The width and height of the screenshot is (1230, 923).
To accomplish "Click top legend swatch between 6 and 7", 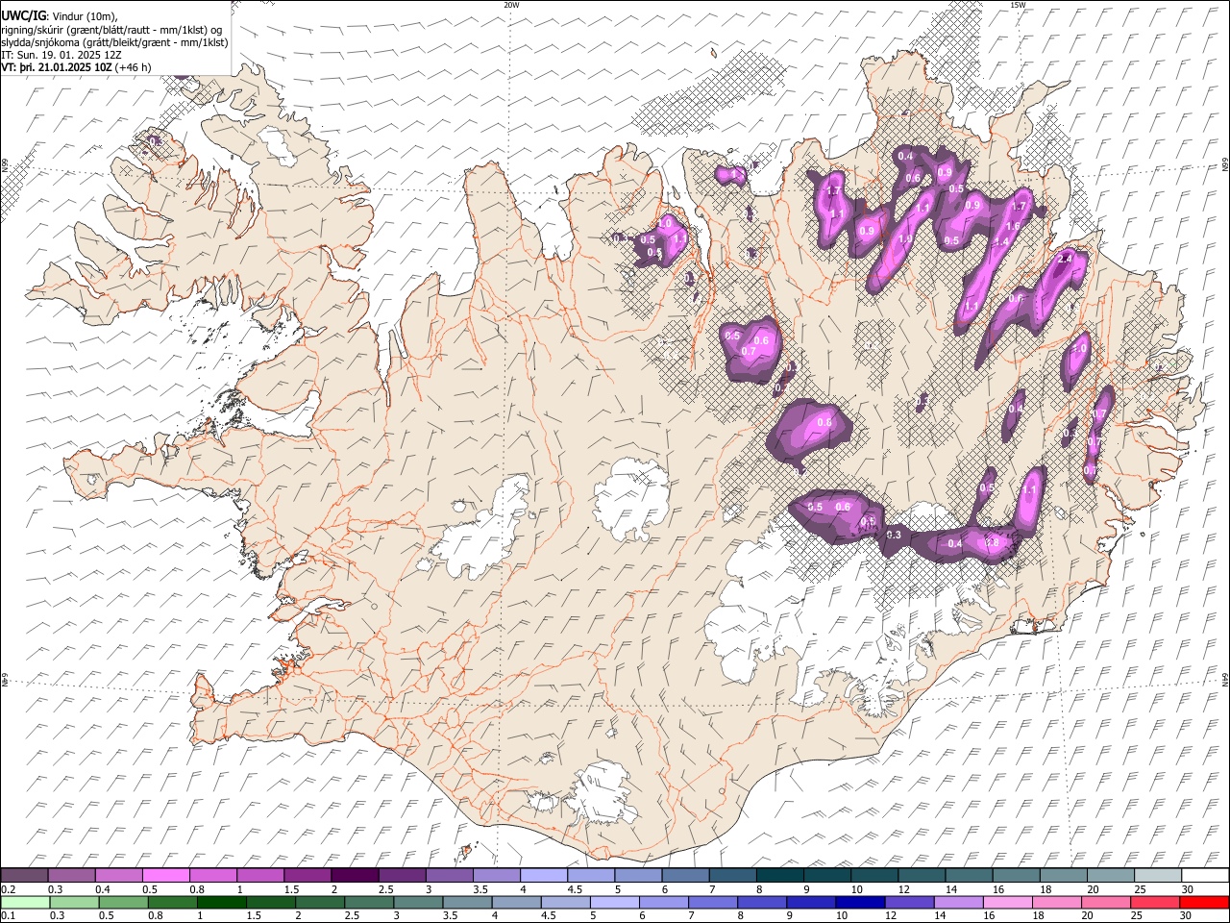I will (x=686, y=876).
